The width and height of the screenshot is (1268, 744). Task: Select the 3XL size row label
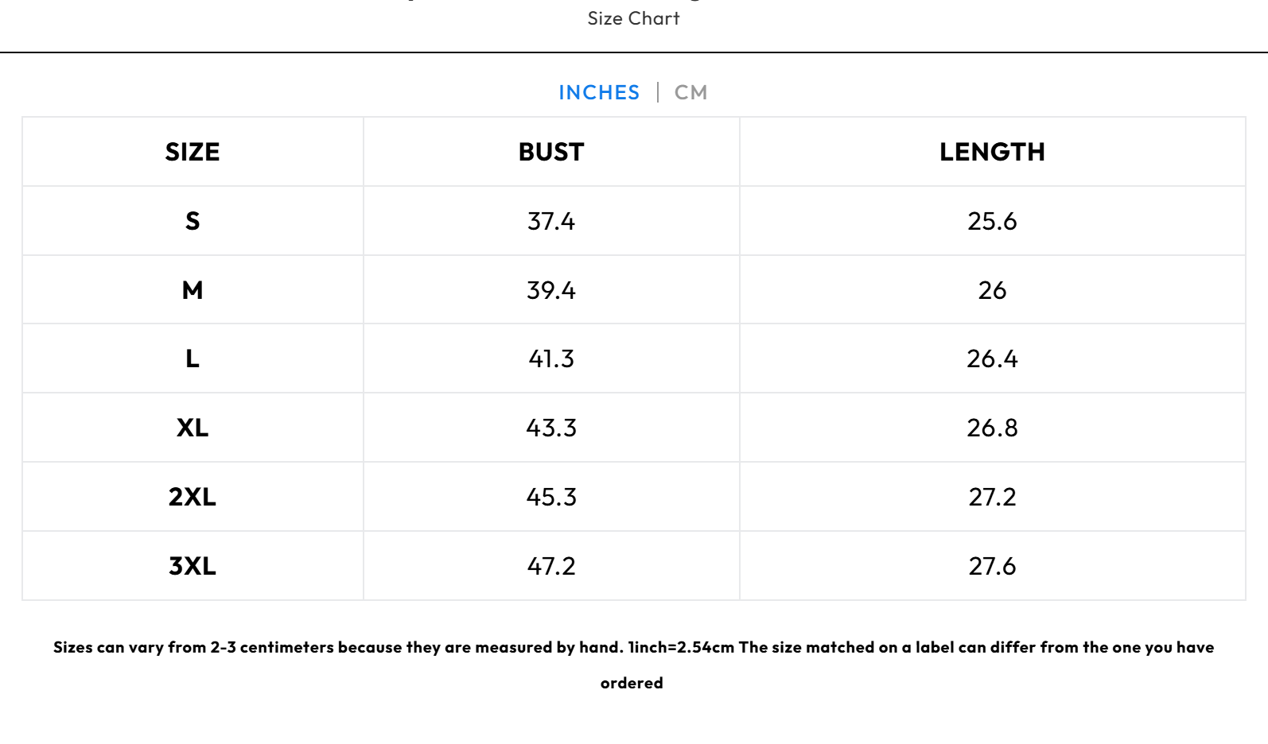click(x=193, y=566)
